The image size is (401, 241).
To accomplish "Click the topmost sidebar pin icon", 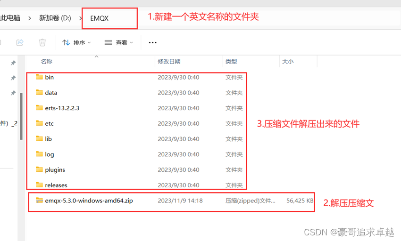I will tap(13, 63).
